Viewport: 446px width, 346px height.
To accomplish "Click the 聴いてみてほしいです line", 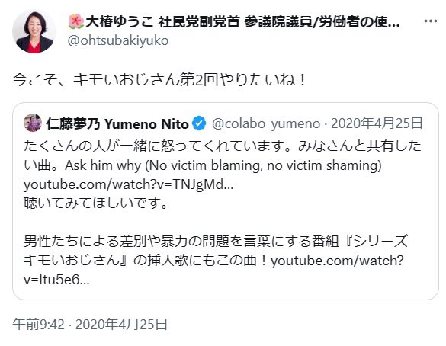I will 96,203.
